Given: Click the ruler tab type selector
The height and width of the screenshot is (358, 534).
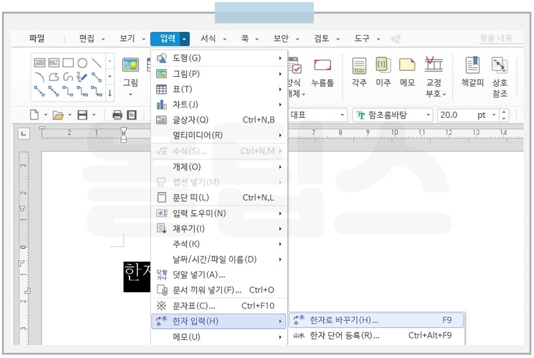Looking at the screenshot, I should (23, 133).
